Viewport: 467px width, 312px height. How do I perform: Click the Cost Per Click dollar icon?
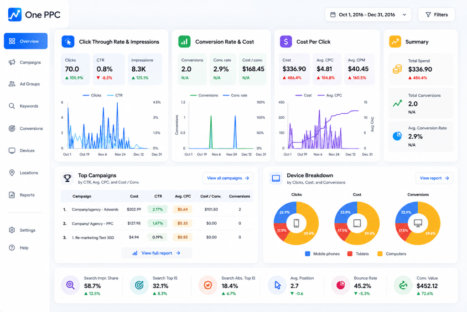pyautogui.click(x=286, y=42)
